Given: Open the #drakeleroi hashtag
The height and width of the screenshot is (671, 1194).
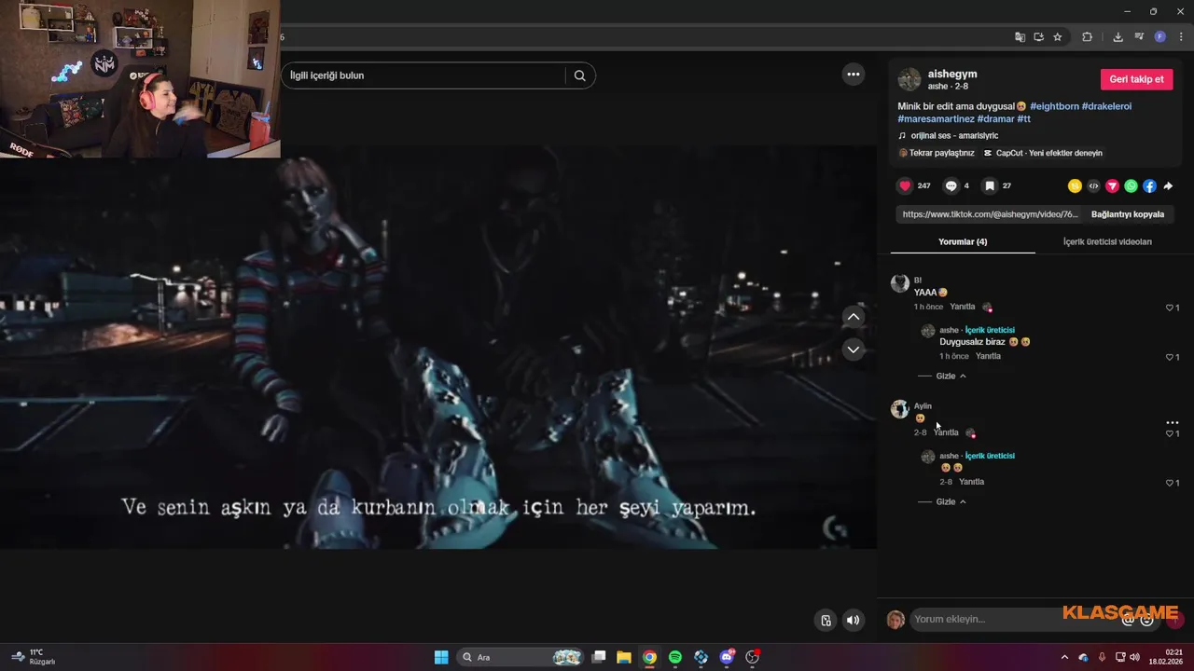Looking at the screenshot, I should 1106,106.
